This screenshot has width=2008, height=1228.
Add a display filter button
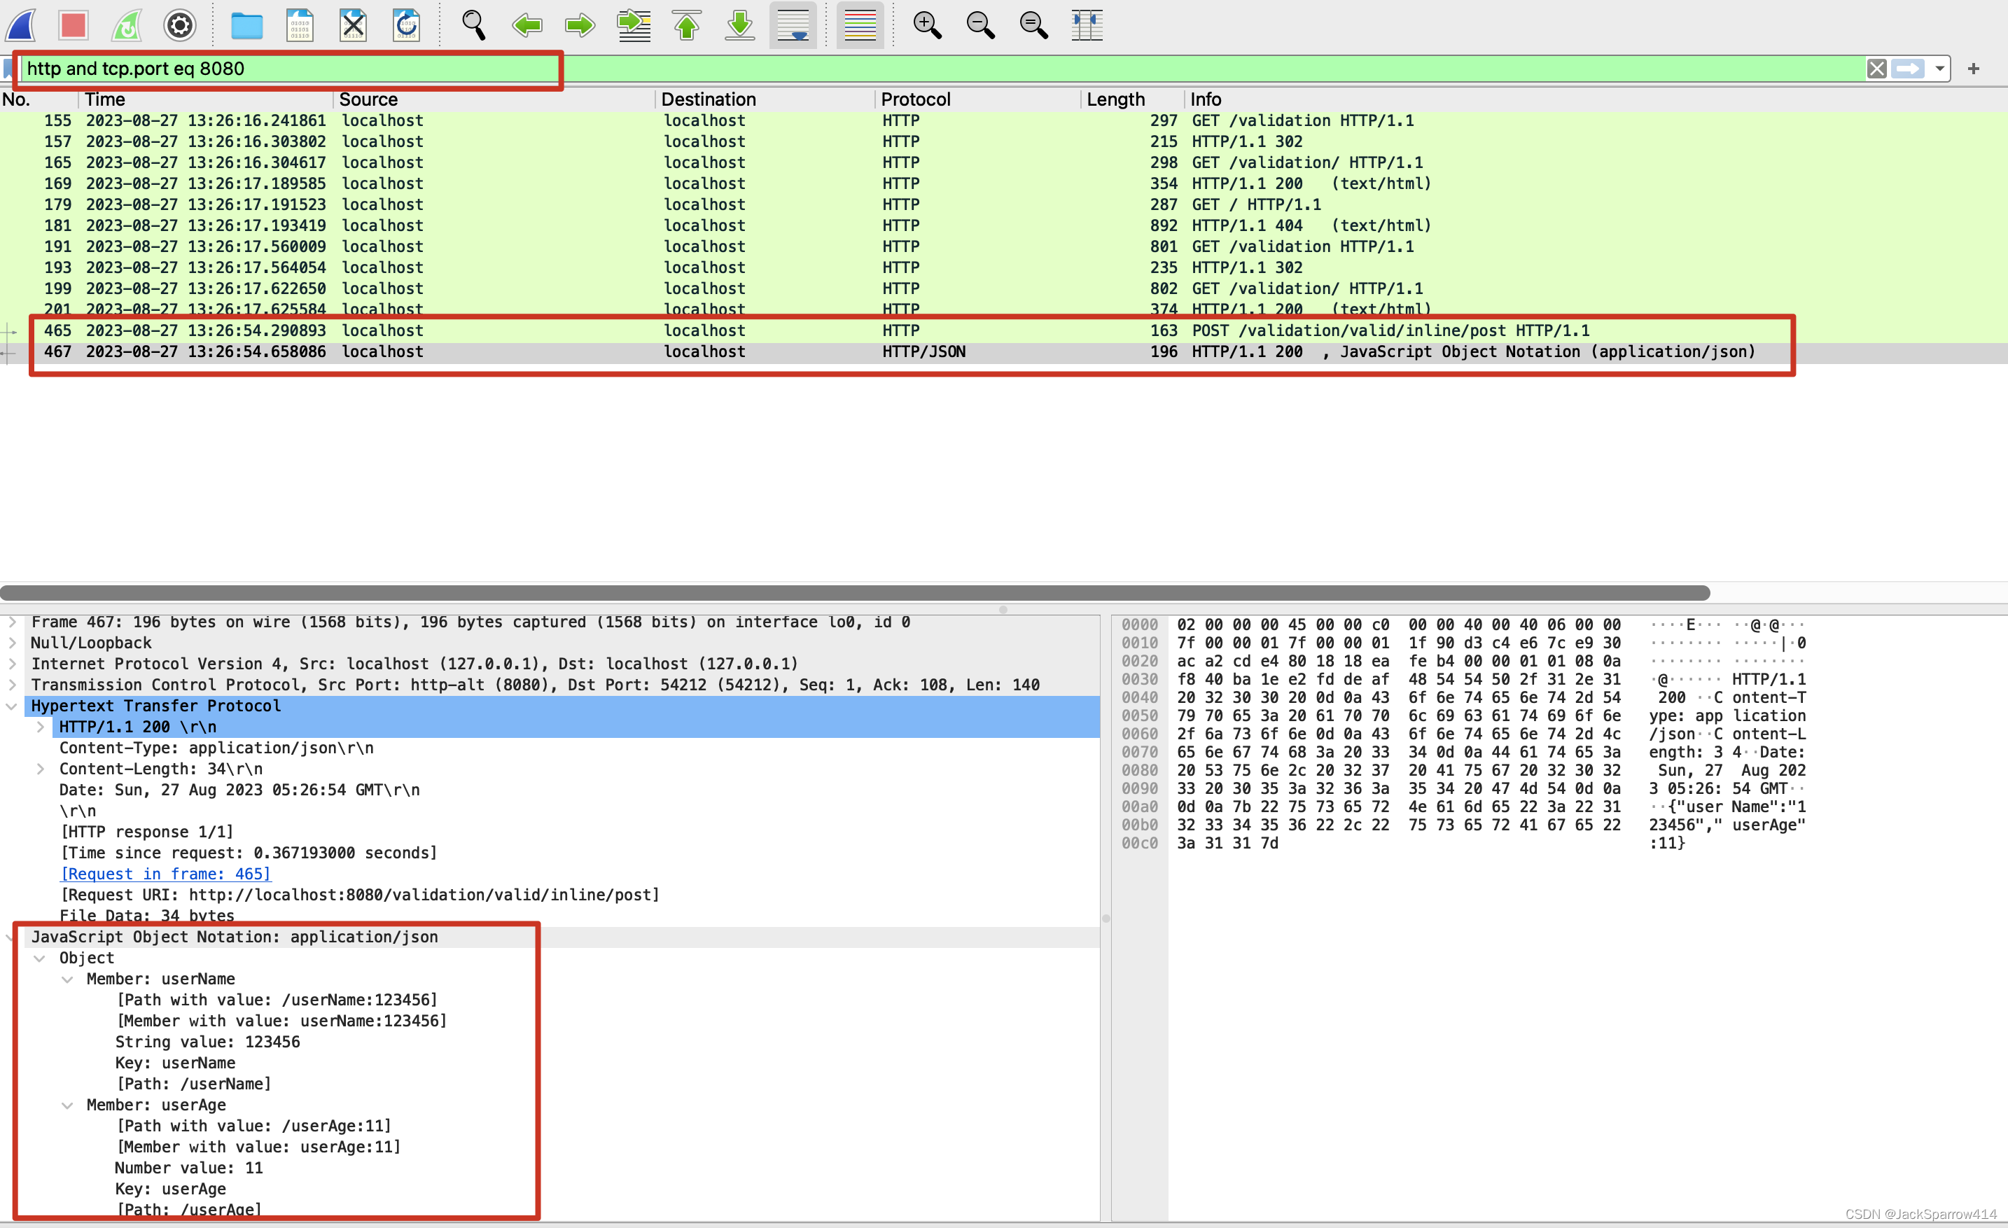coord(1973,69)
